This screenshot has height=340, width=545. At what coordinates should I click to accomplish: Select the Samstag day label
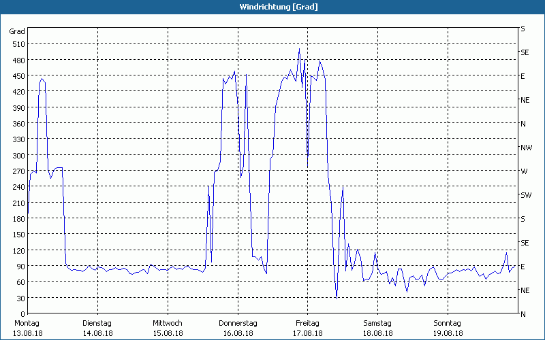coord(377,323)
